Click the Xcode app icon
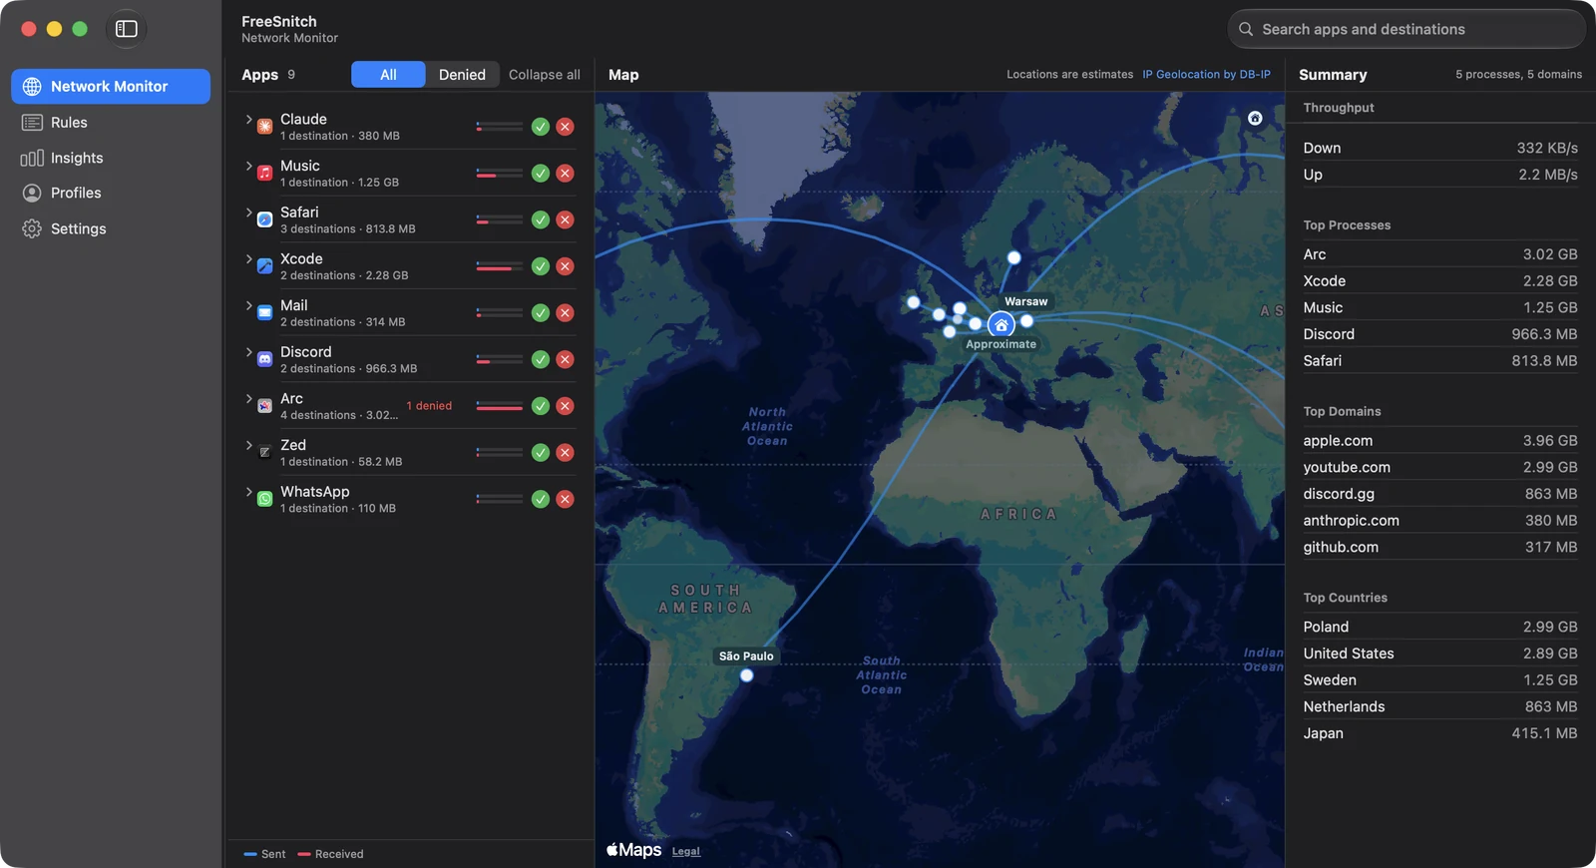Screen dimensions: 1596x868 point(264,266)
